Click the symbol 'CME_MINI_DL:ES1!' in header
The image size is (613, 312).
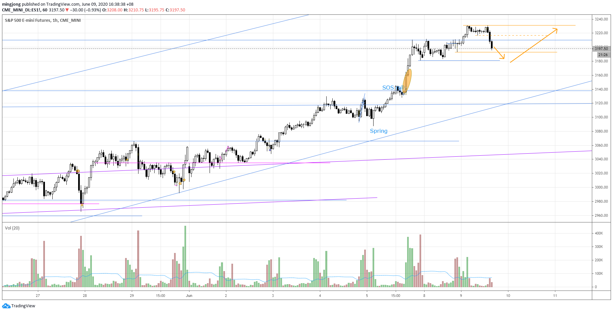pyautogui.click(x=21, y=10)
